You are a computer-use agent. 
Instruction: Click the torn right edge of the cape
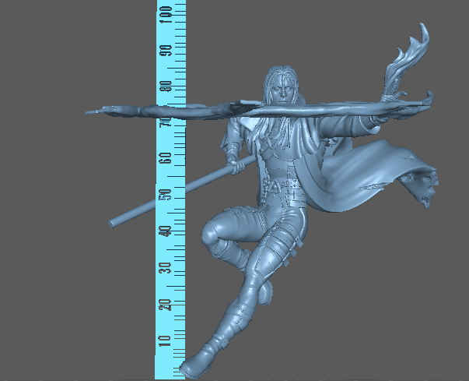(427, 191)
